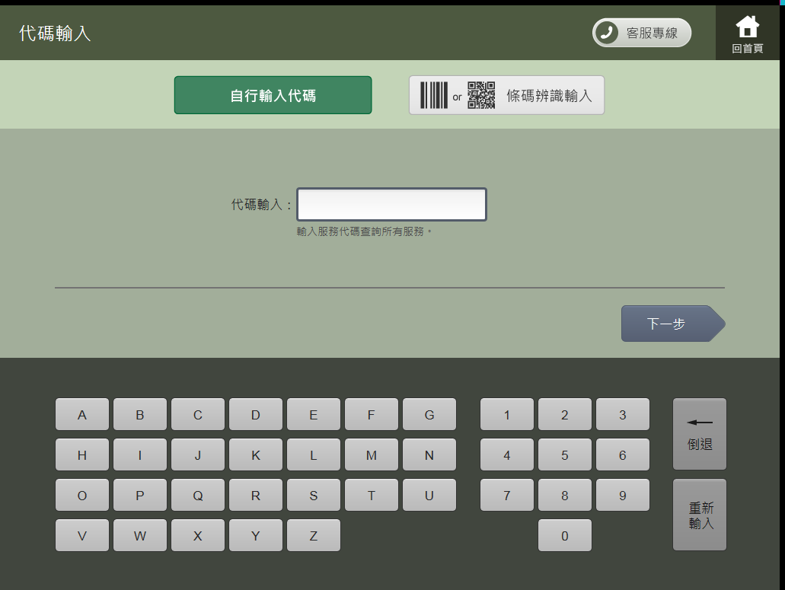The height and width of the screenshot is (590, 785).
Task: Tap the letter M key
Action: pyautogui.click(x=371, y=454)
